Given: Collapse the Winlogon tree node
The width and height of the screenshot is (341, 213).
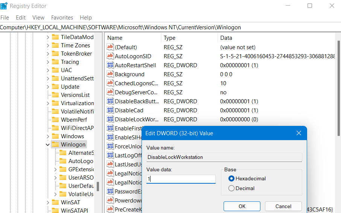Looking at the screenshot, I should click(x=47, y=145).
